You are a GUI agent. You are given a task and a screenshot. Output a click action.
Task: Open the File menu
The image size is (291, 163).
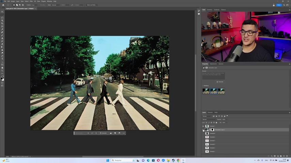[5, 1]
